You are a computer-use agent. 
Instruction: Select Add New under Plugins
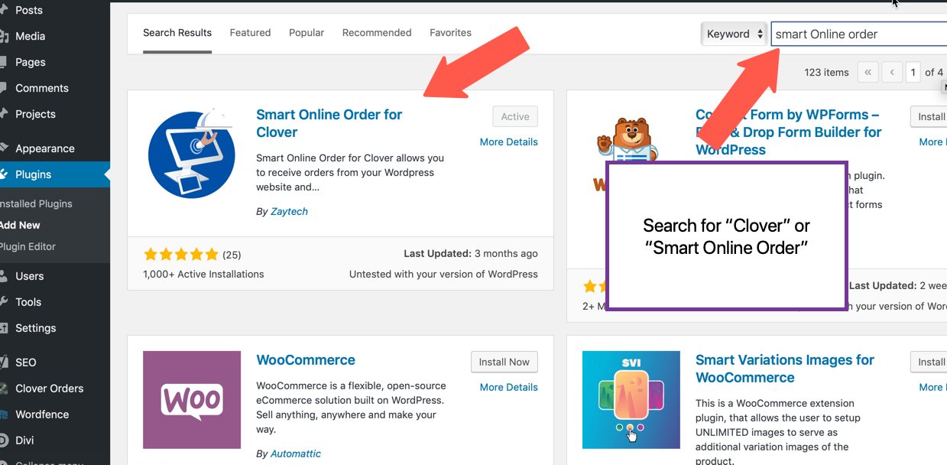tap(20, 225)
